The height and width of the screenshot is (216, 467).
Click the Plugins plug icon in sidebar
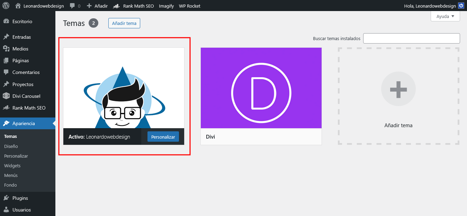pos(6,198)
